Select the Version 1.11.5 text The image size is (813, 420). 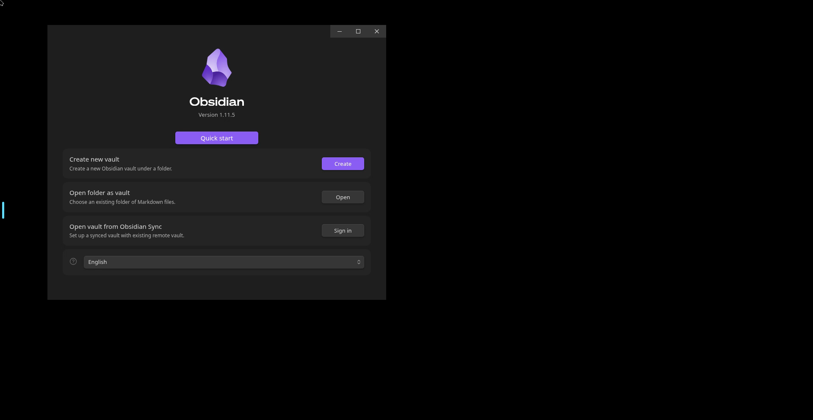point(217,115)
